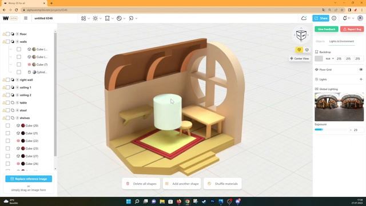Click Add another shape button
Viewport: 366px width, 206px height.
click(x=182, y=184)
